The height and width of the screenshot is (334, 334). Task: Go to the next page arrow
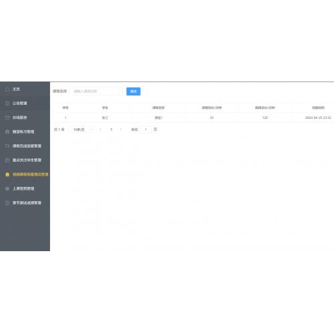pos(121,130)
